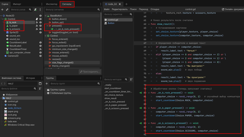The image size is (244, 137).
Task: Collapse the Control node children
Action: click(x=3, y=19)
